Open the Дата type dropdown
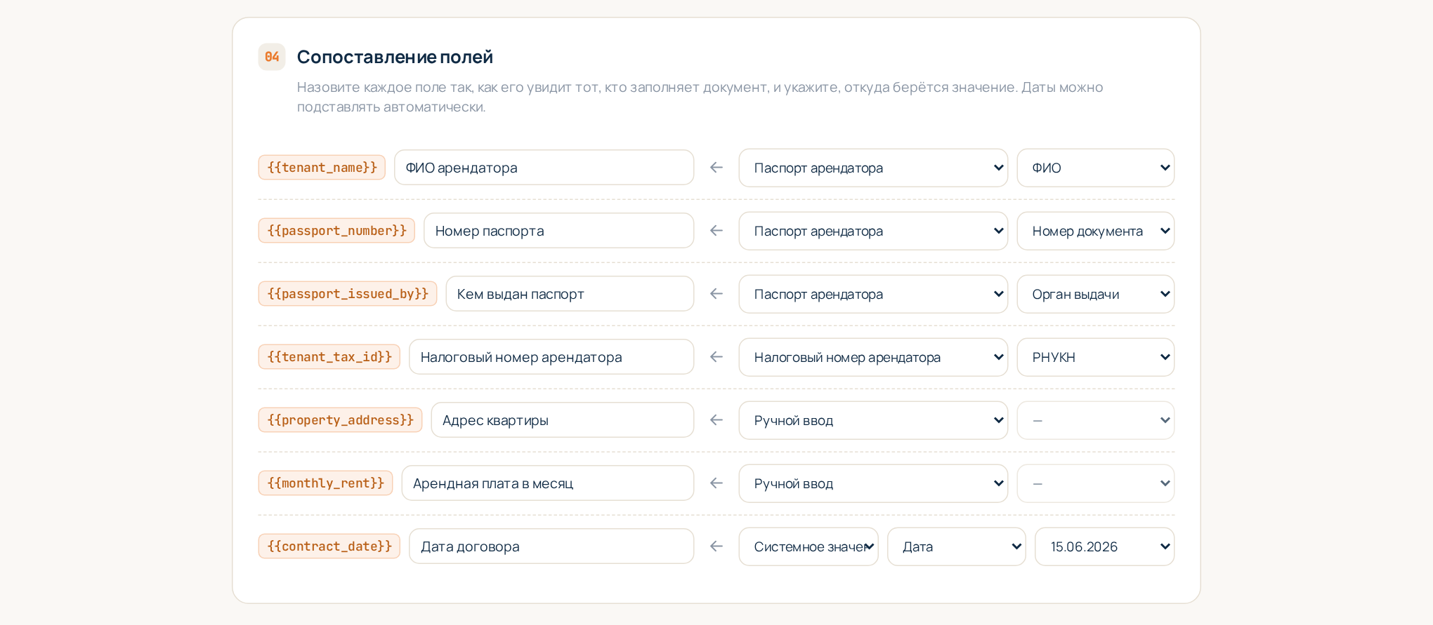The width and height of the screenshot is (1433, 625). (956, 546)
